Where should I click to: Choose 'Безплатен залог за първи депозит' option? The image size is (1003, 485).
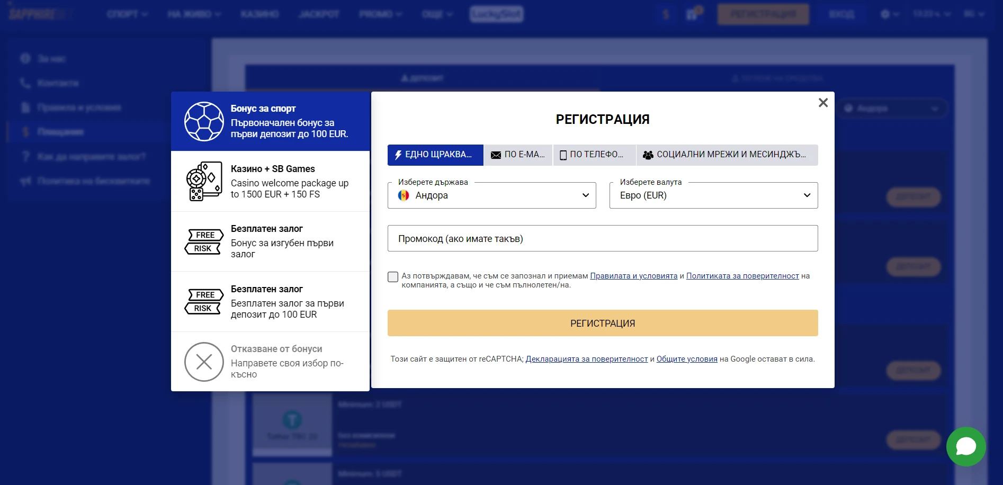(270, 302)
